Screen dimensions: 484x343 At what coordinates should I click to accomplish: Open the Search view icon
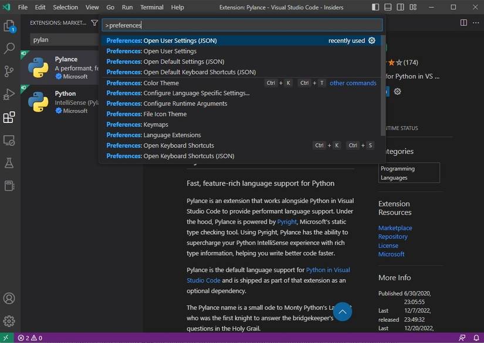(x=9, y=49)
